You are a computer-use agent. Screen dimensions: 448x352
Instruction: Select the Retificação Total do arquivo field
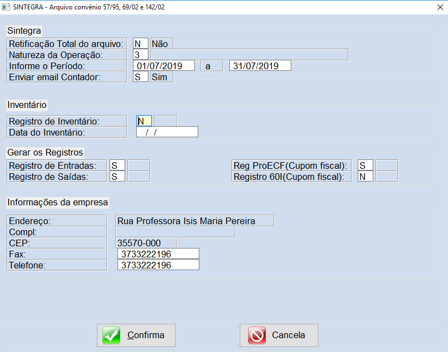140,44
